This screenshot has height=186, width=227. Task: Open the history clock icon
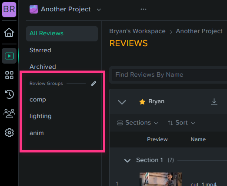(x=9, y=94)
